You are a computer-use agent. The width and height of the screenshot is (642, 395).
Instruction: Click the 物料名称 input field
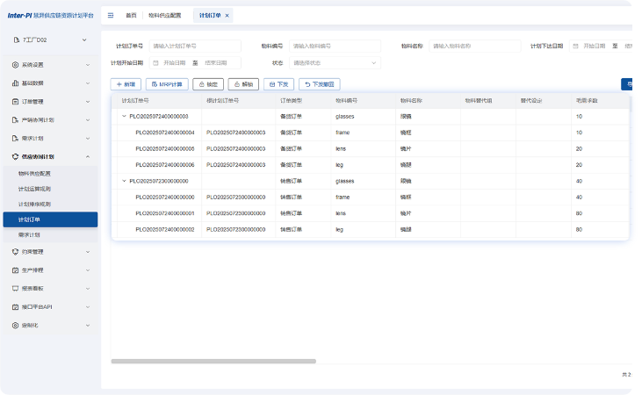pyautogui.click(x=472, y=46)
